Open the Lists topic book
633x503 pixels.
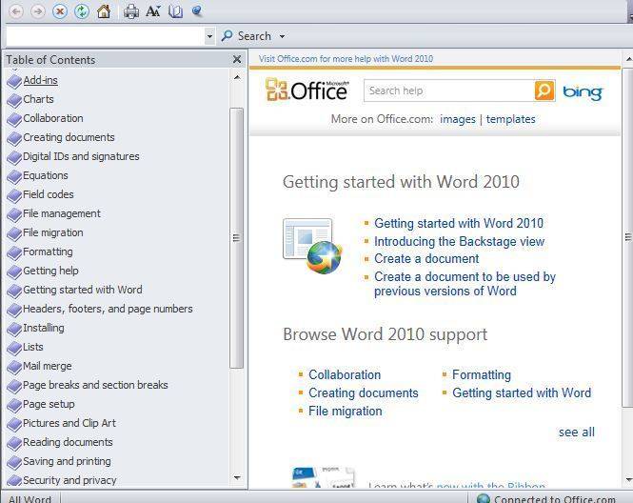33,347
